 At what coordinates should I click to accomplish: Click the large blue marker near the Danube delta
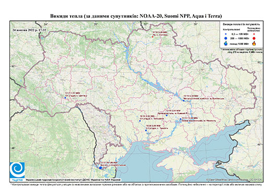click(x=100, y=168)
